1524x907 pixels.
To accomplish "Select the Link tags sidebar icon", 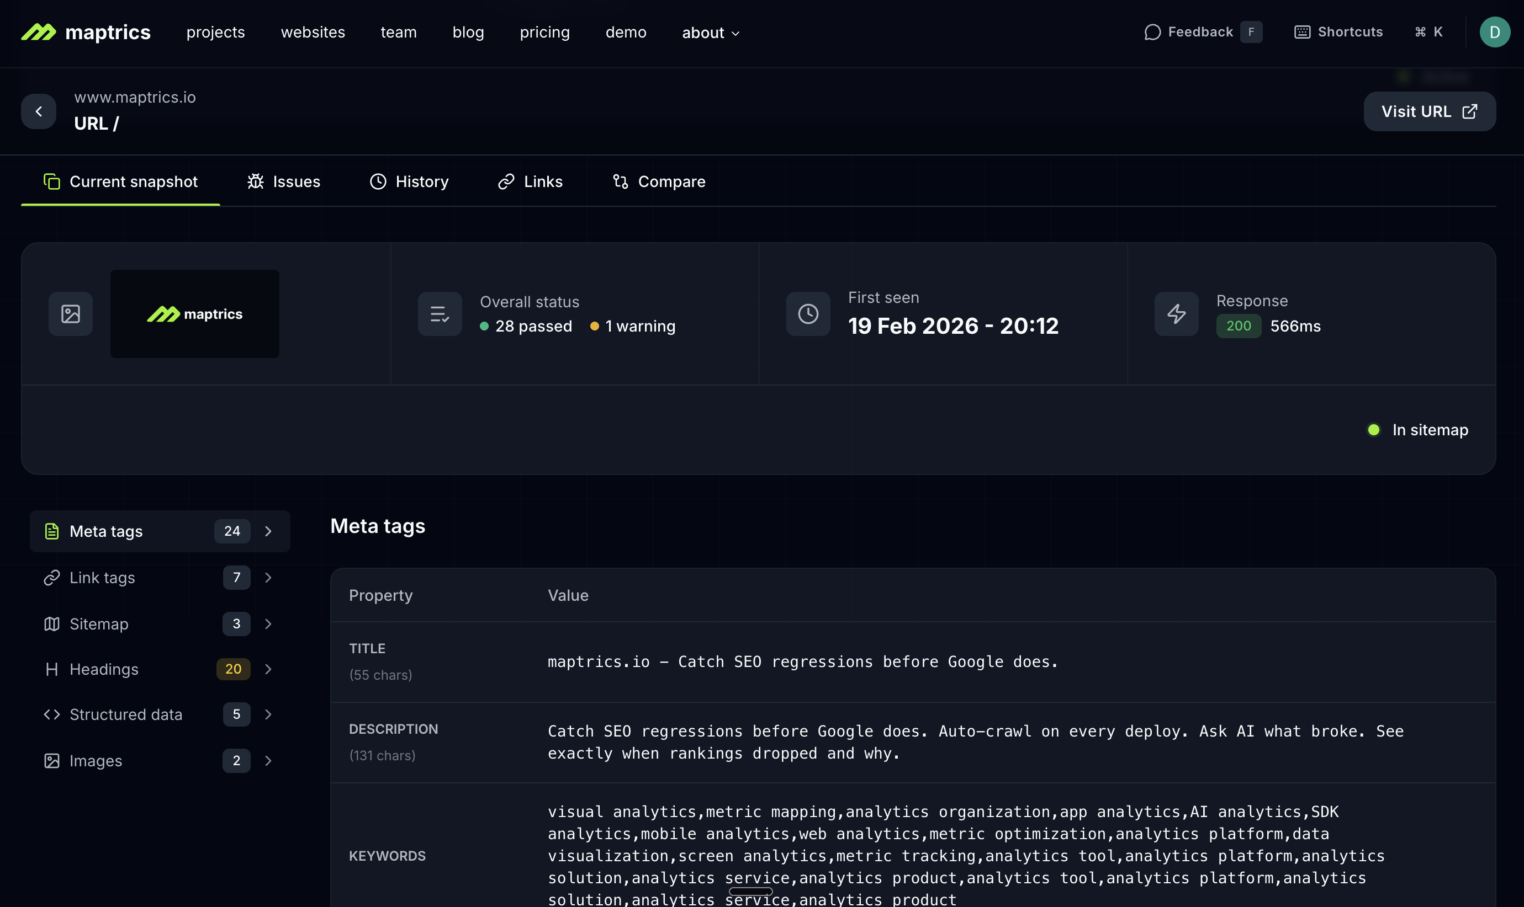I will [x=52, y=577].
